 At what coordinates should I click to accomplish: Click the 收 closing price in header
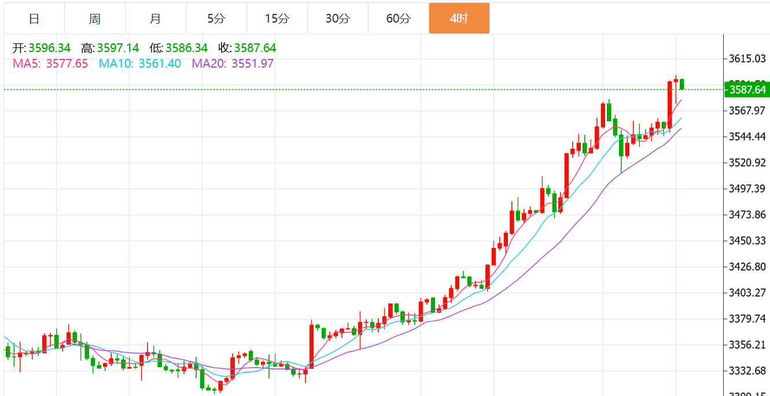click(255, 48)
